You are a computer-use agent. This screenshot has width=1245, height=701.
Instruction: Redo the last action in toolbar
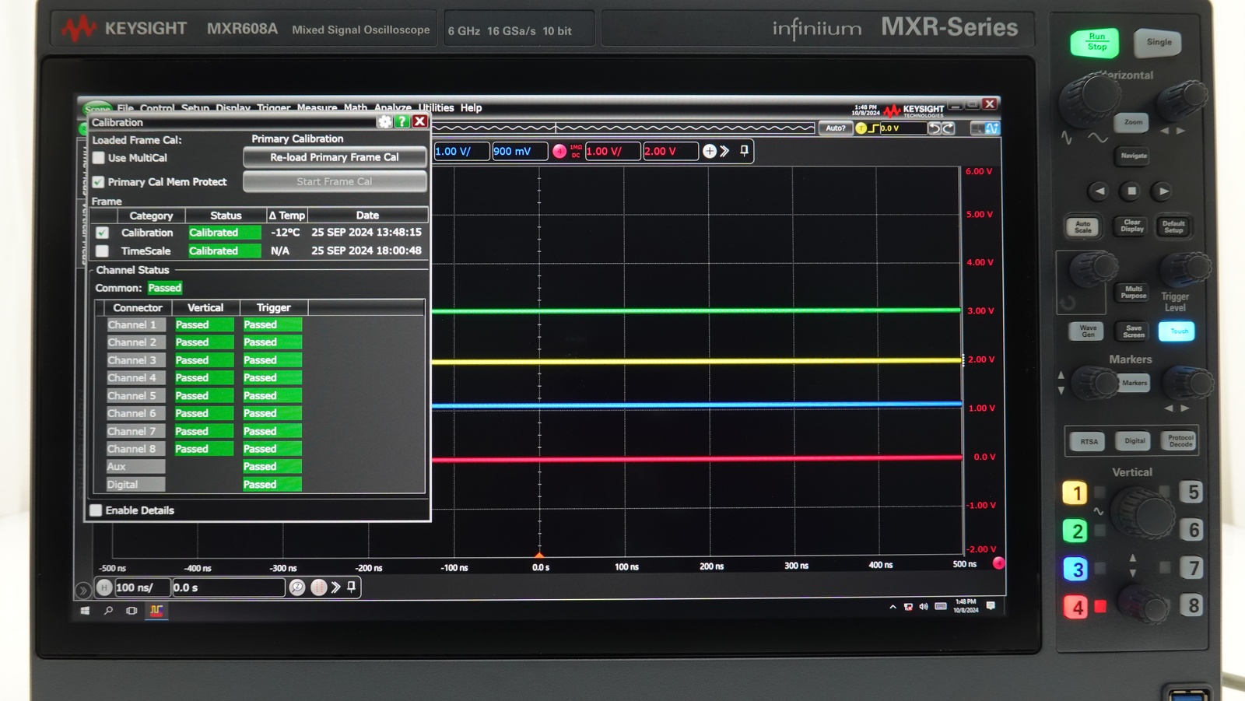(948, 128)
